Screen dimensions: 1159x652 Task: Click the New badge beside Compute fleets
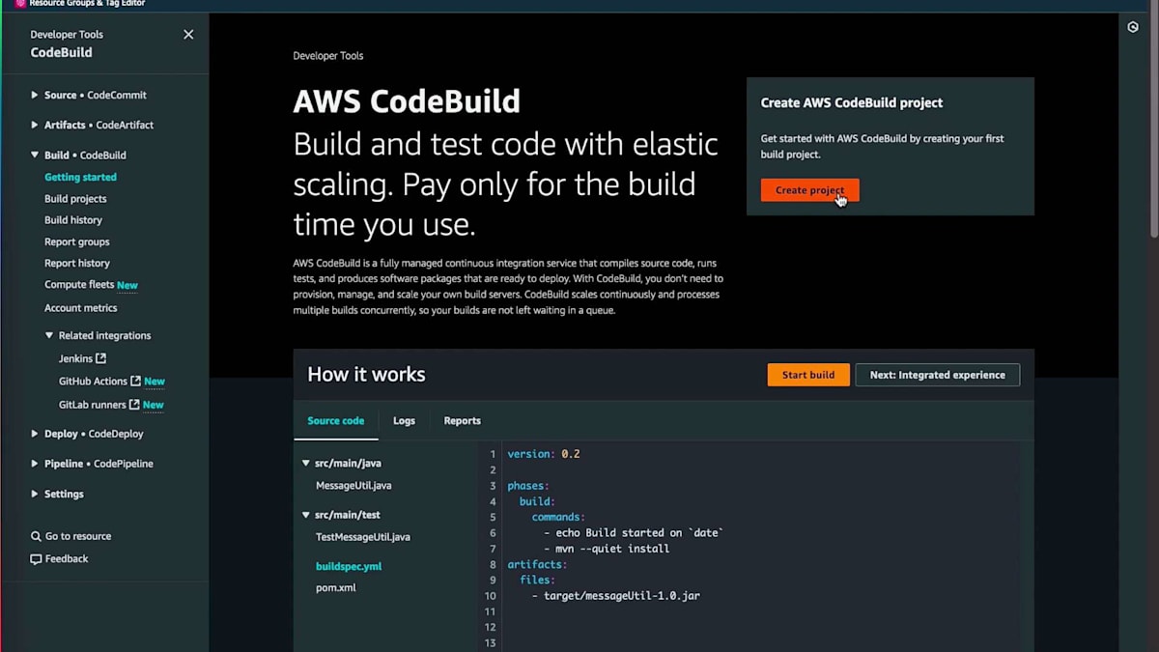click(127, 285)
